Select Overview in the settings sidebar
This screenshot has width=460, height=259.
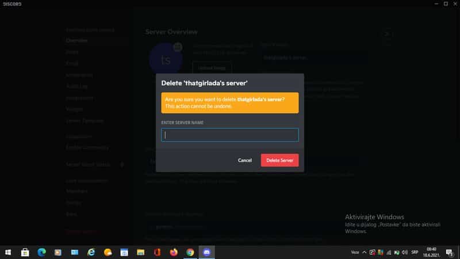[76, 41]
